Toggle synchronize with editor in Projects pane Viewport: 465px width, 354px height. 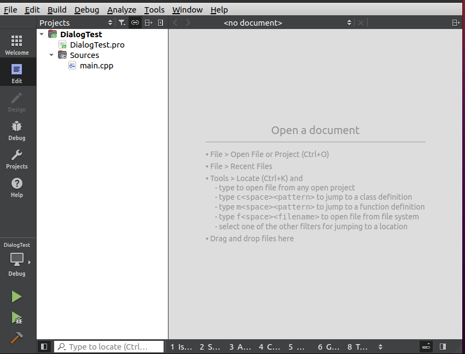tap(135, 22)
